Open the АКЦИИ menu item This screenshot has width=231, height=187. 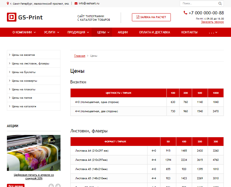pyautogui.click(x=123, y=32)
